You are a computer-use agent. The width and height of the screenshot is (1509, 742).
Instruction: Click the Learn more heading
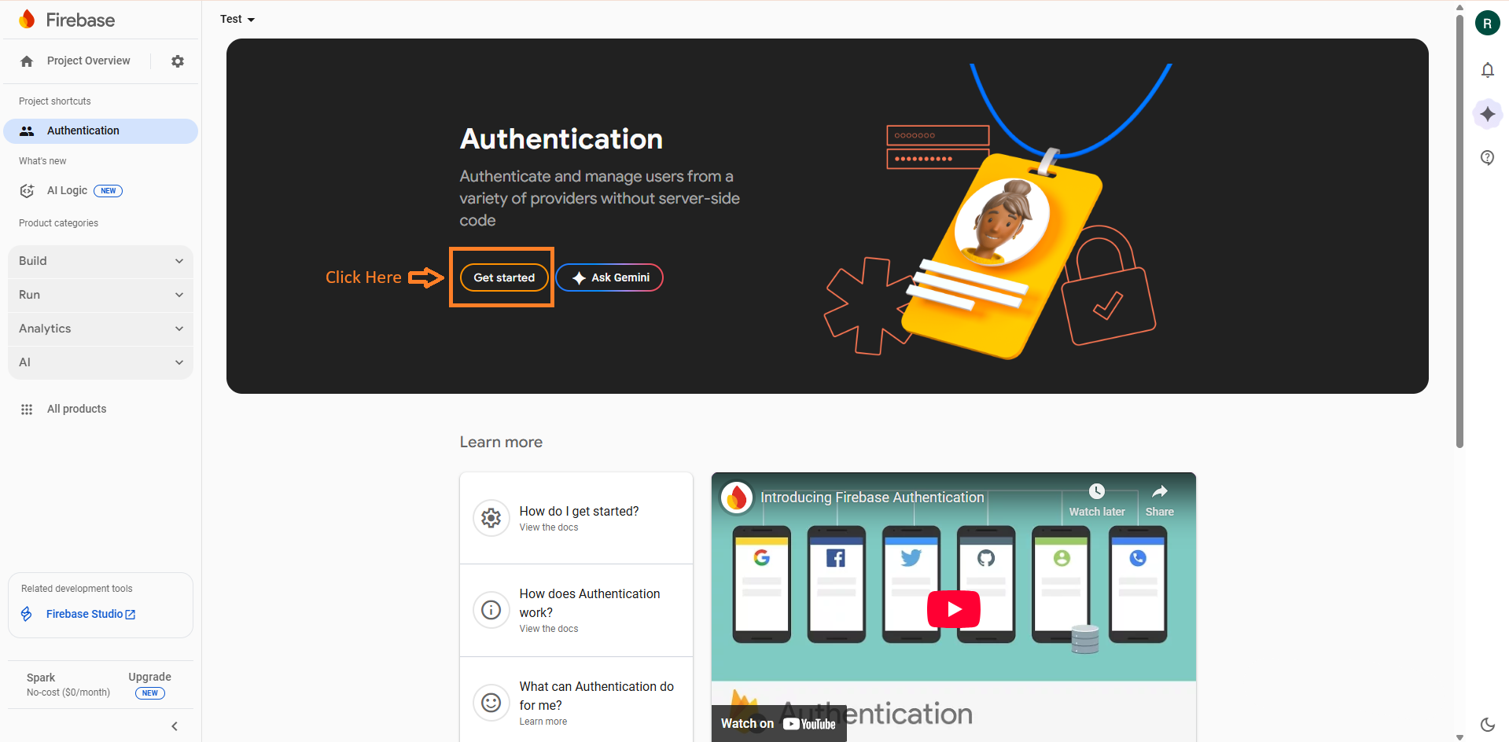pos(501,443)
